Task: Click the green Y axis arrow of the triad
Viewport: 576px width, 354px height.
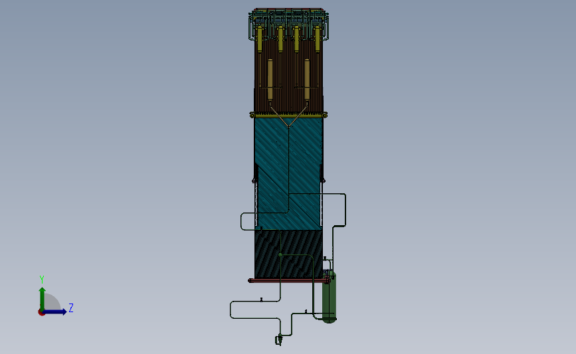Action: pos(43,298)
